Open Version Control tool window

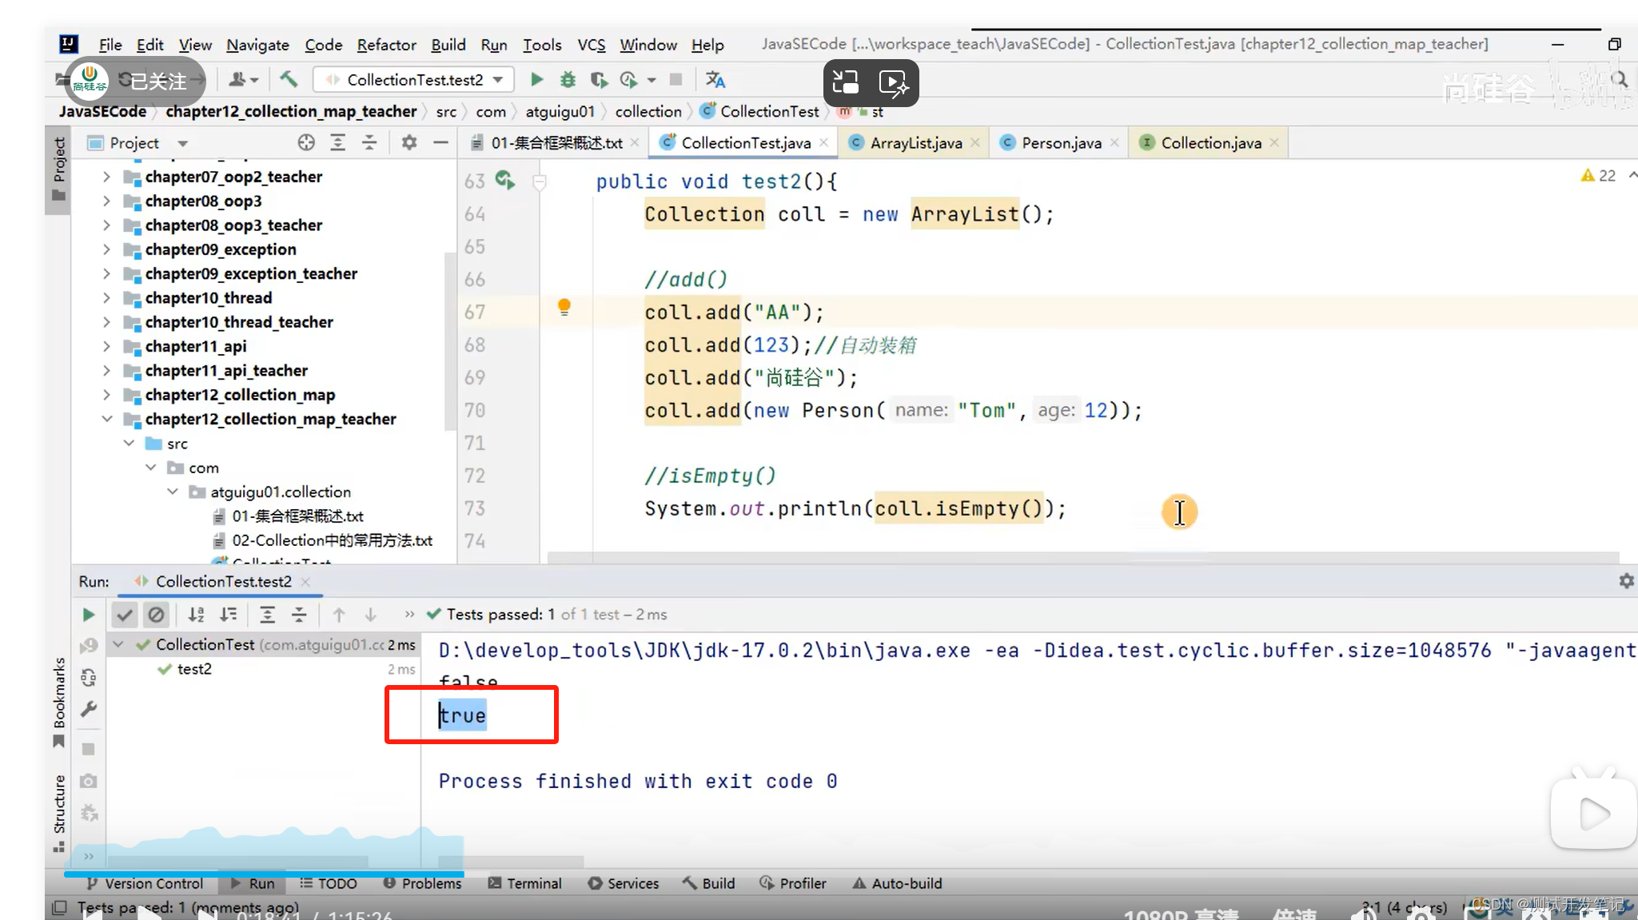[x=145, y=883]
